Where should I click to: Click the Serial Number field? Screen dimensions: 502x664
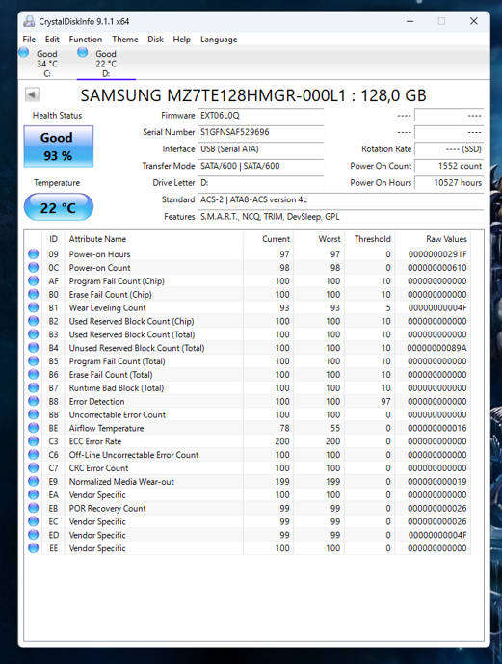point(261,132)
